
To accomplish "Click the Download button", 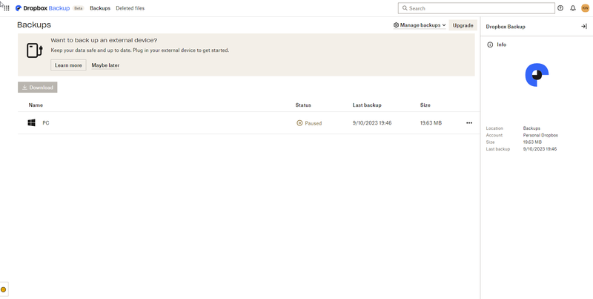I will pyautogui.click(x=38, y=88).
